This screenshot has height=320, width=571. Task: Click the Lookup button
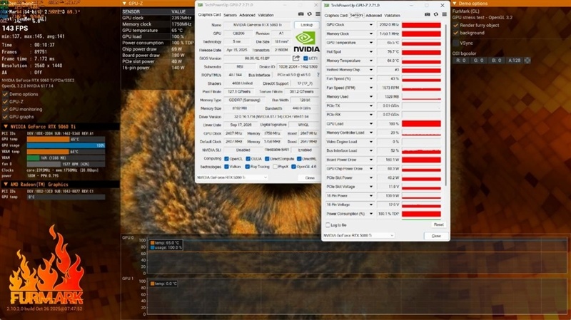coord(307,25)
